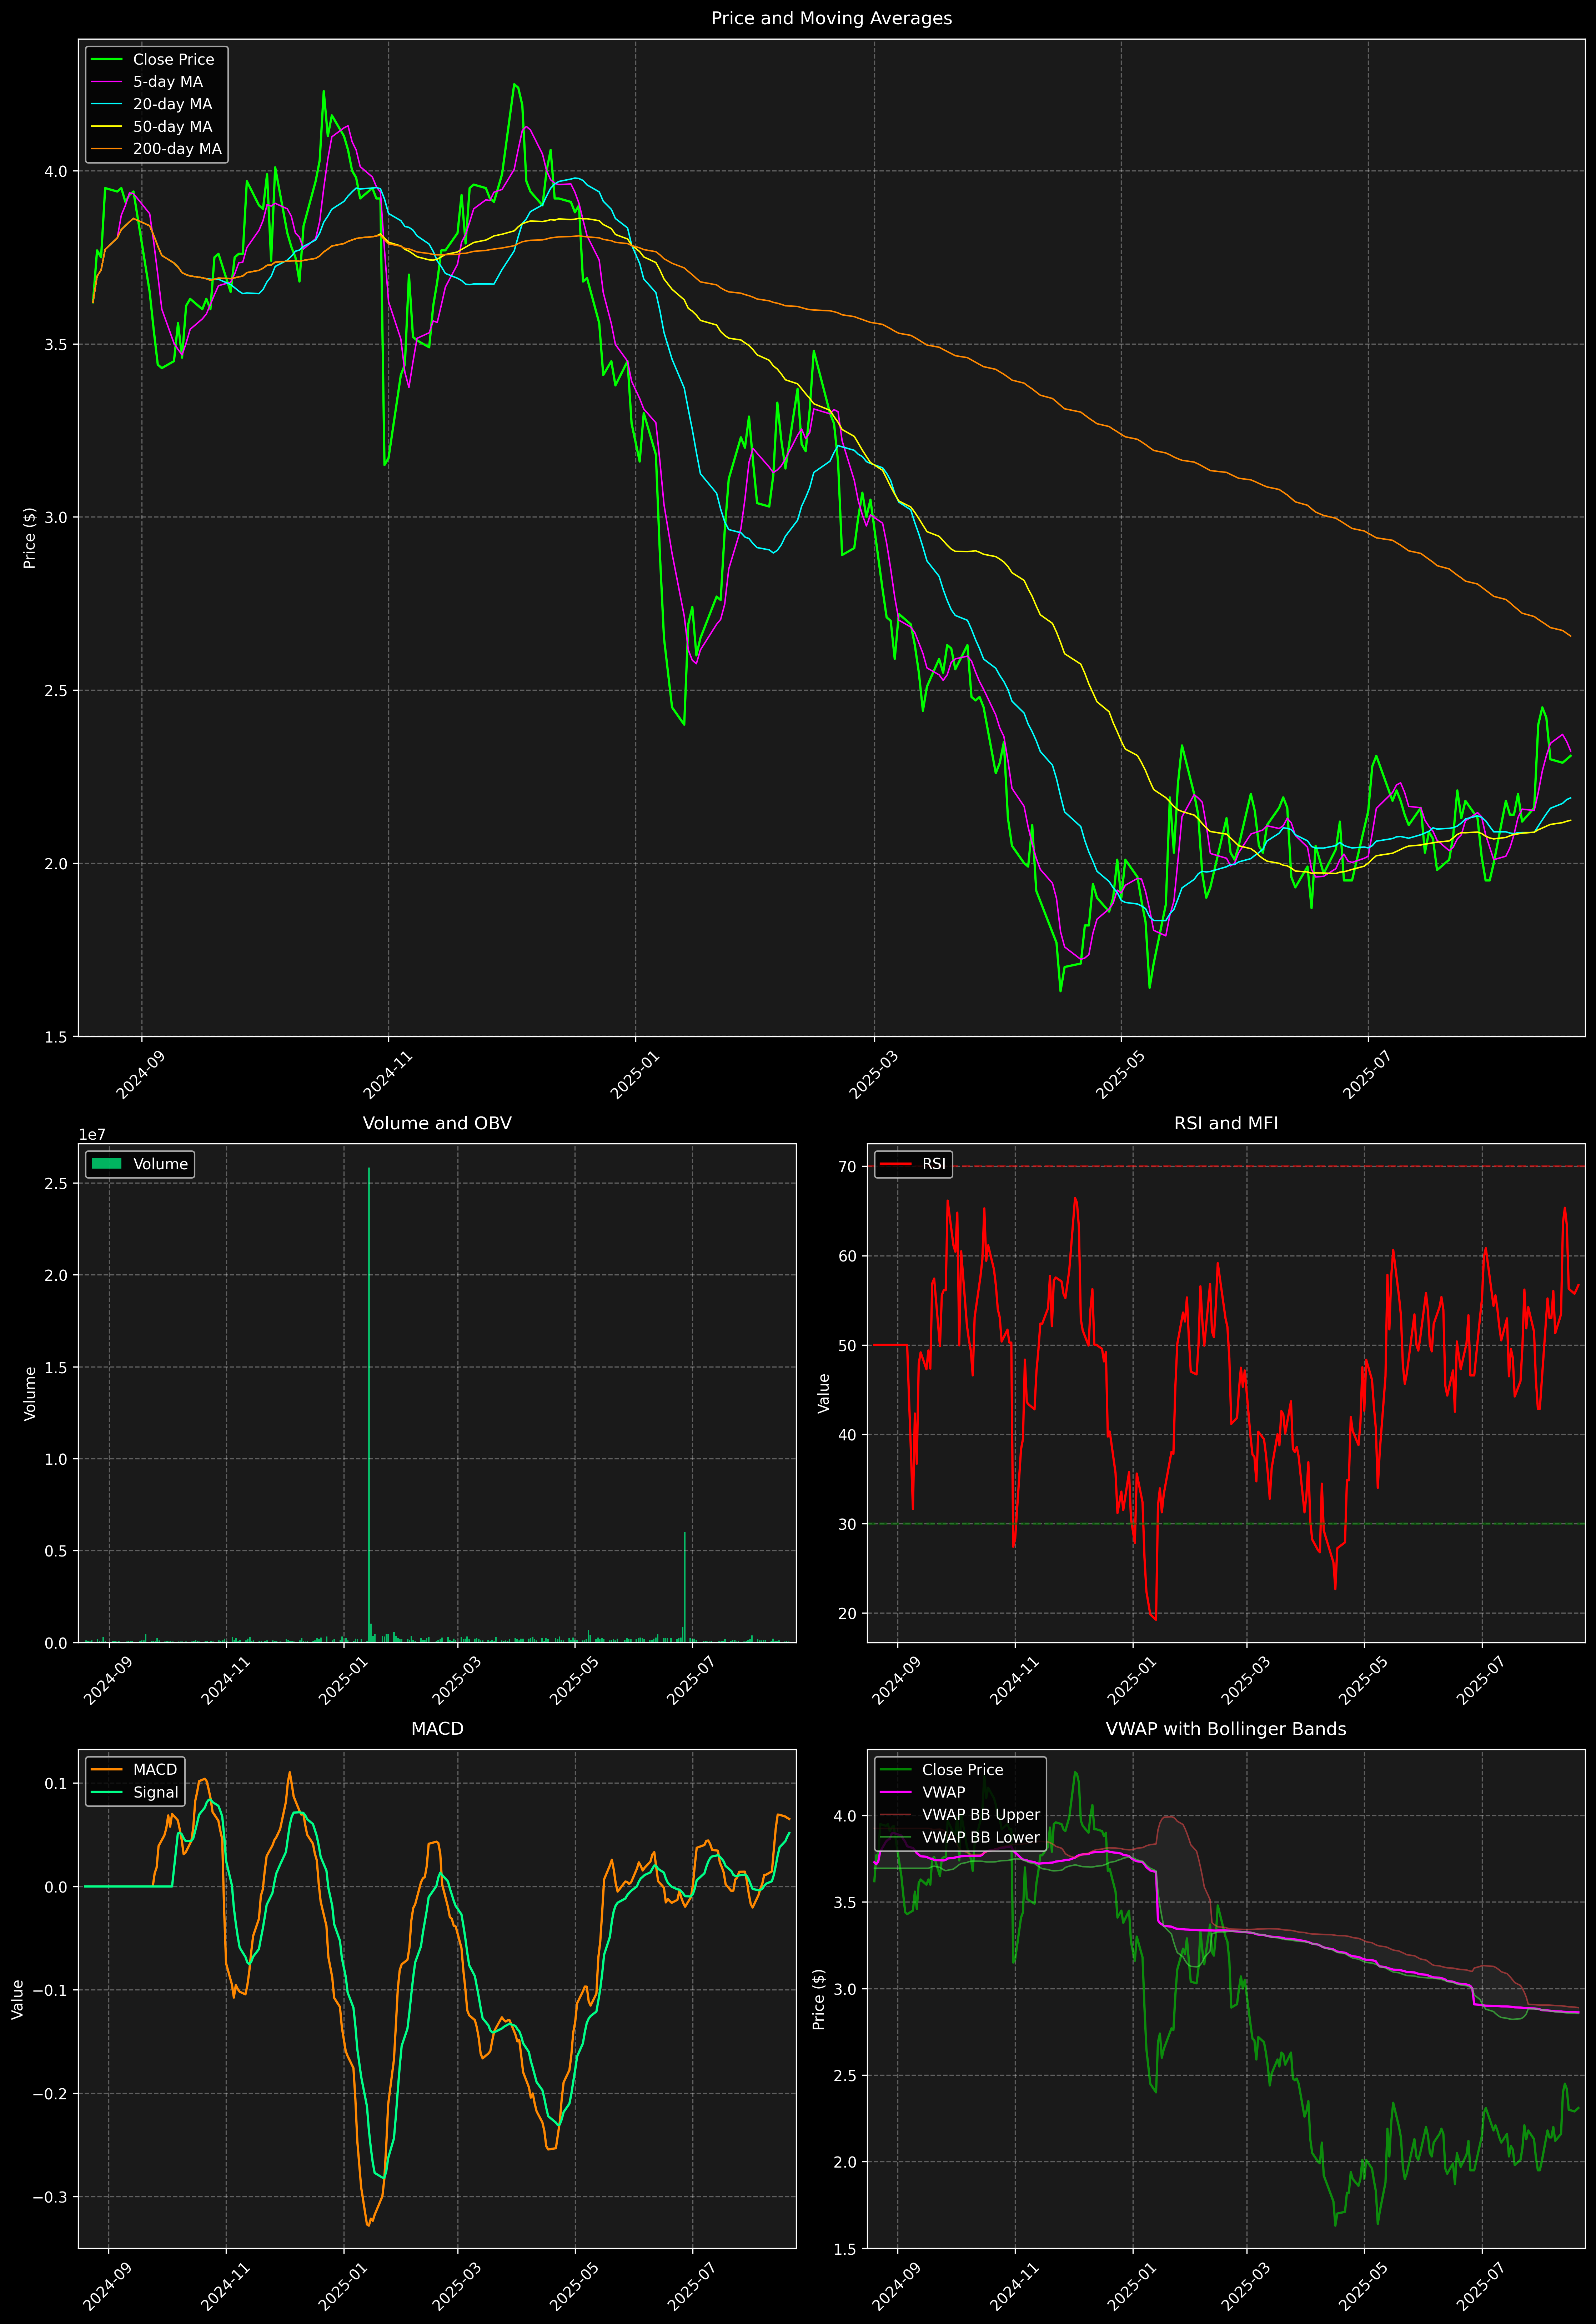Image resolution: width=1596 pixels, height=2324 pixels.
Task: Click the 'Volume and OBV' chart title
Action: [437, 1123]
